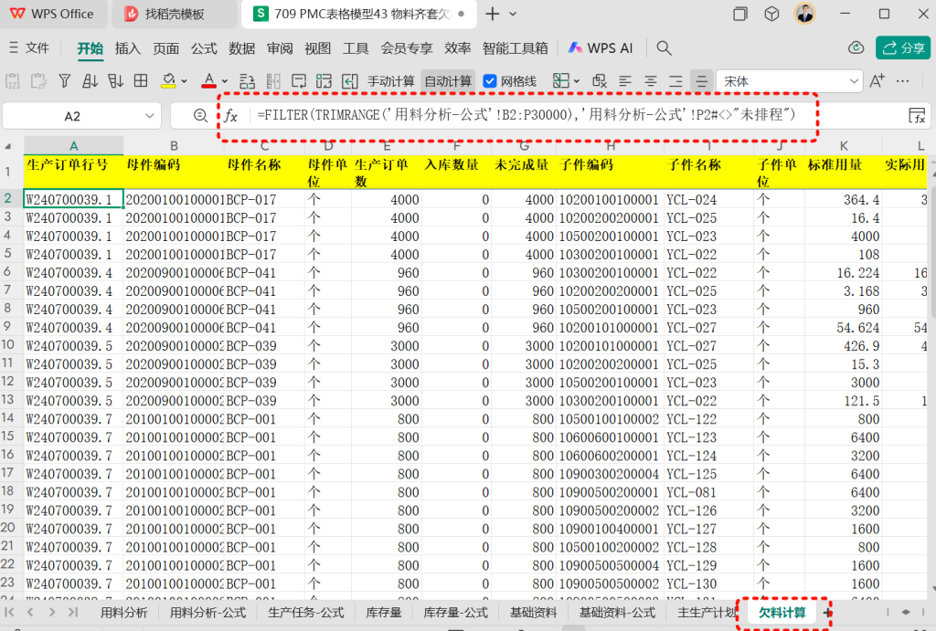Click the window switcher icon in title bar
936x631 pixels.
click(740, 14)
